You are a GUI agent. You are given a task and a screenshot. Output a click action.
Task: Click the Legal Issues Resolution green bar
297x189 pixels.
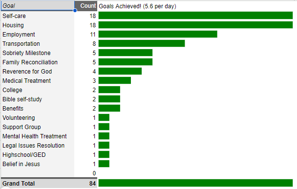point(104,145)
